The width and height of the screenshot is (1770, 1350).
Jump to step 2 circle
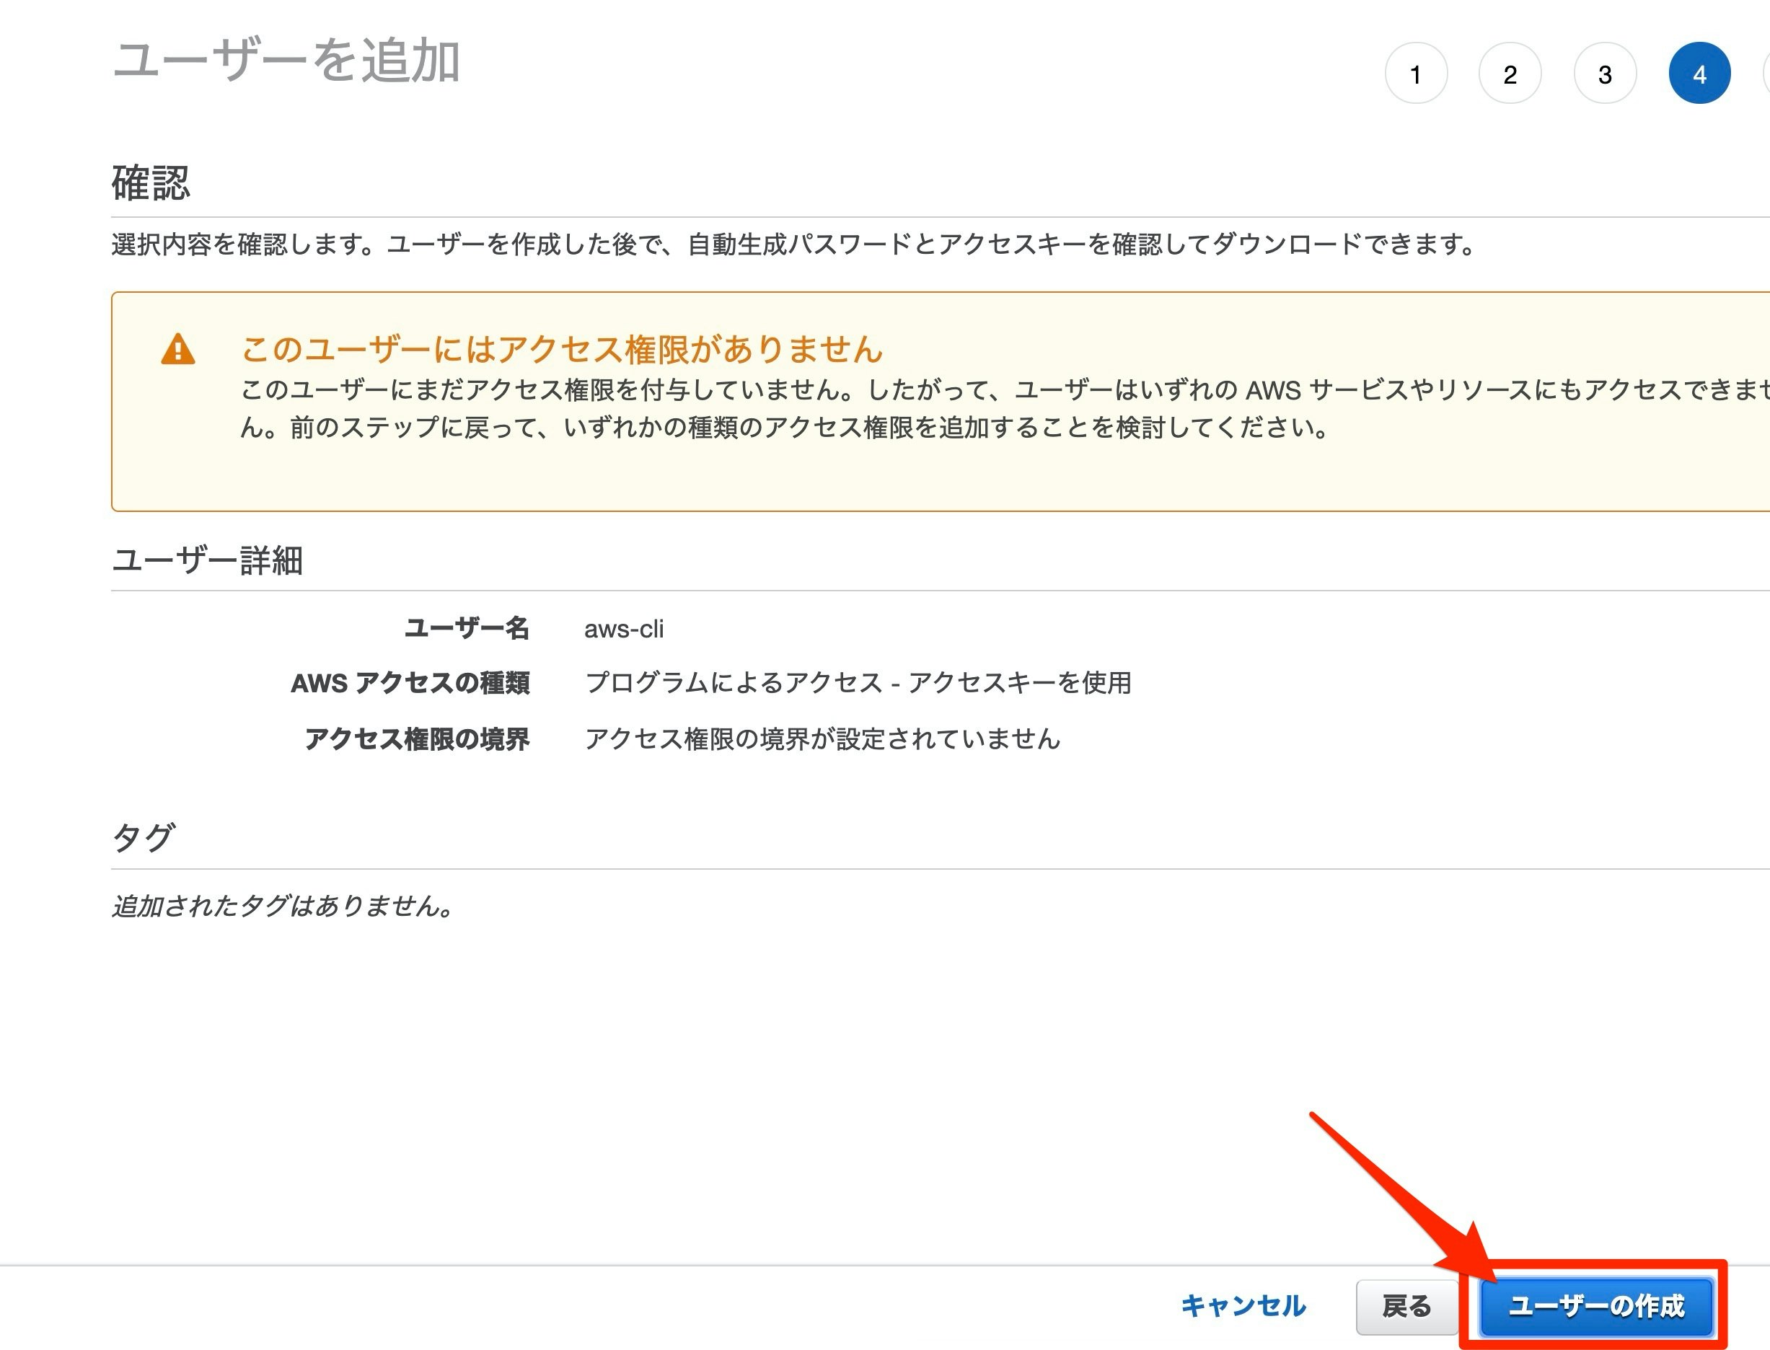tap(1510, 74)
